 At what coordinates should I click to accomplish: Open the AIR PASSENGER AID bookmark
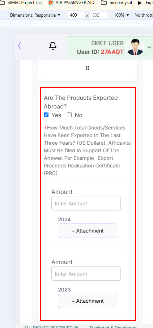click(71, 3)
